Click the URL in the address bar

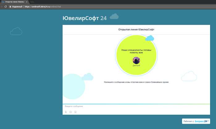click(43, 6)
